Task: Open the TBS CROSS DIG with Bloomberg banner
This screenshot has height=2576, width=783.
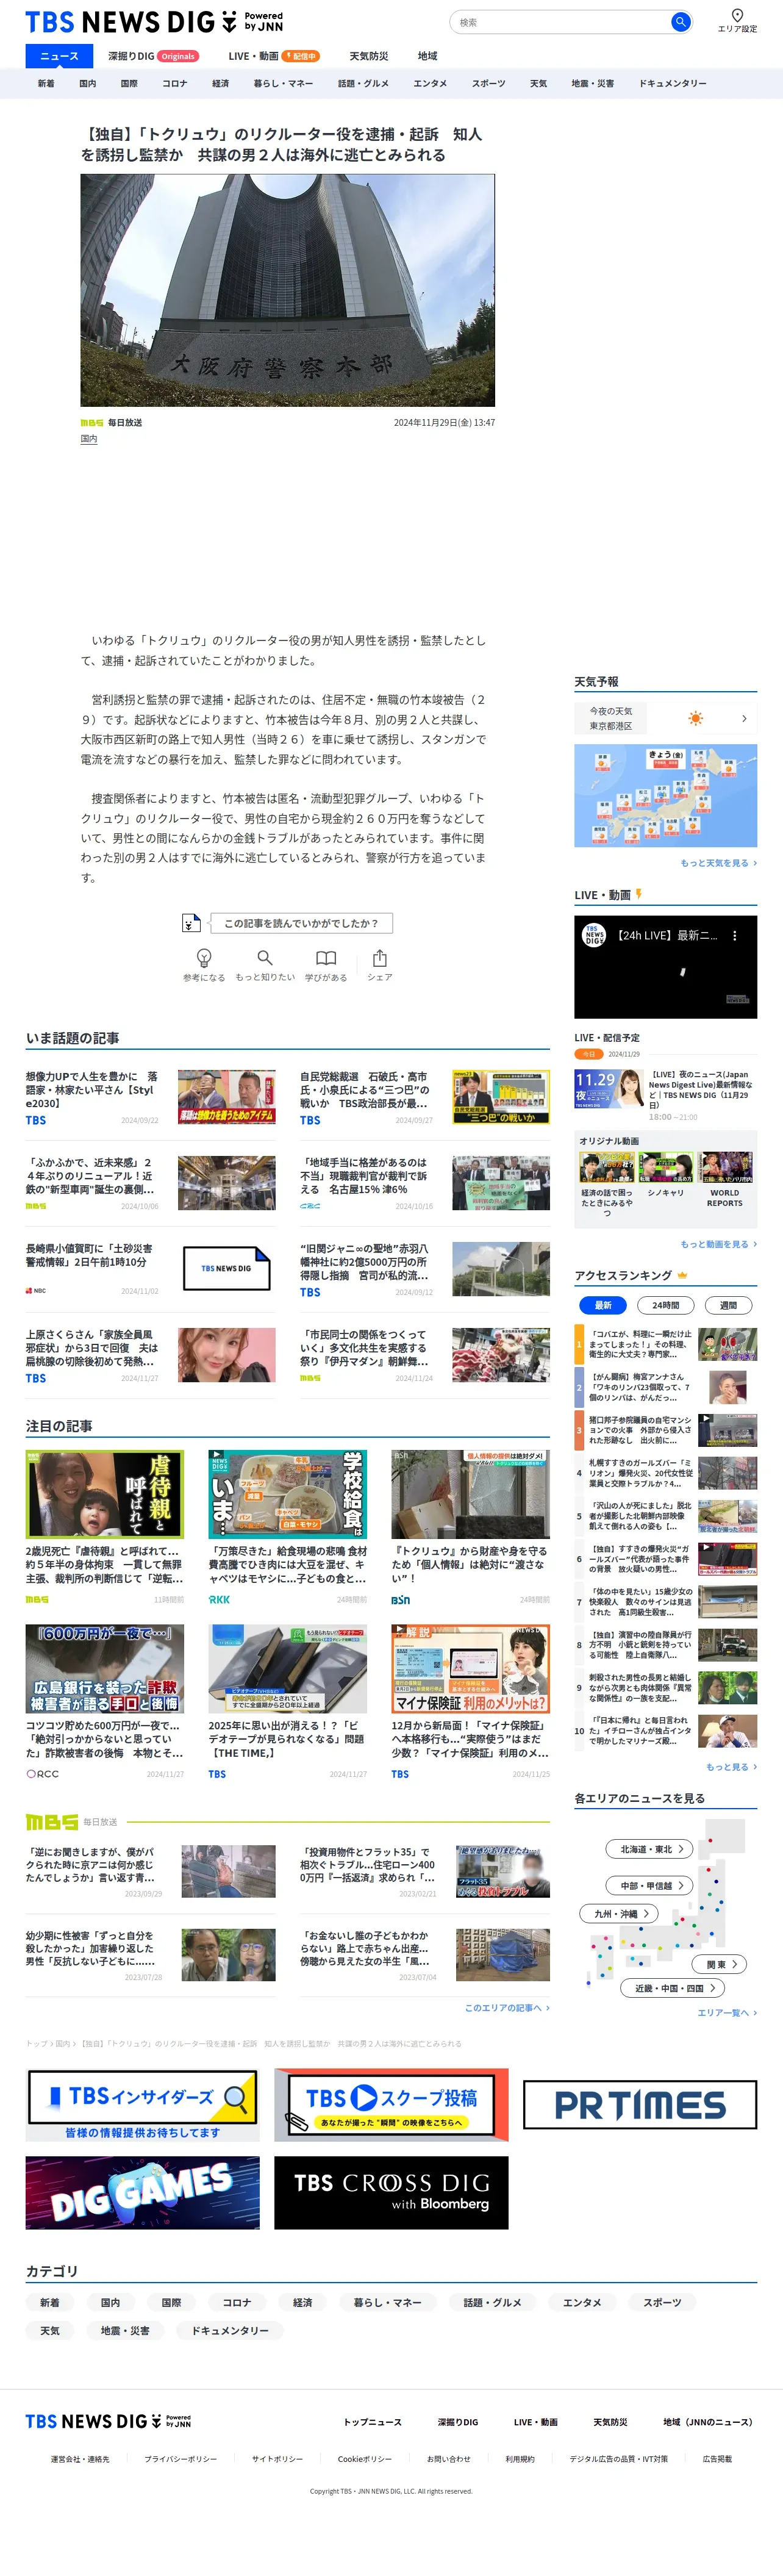Action: click(391, 2192)
